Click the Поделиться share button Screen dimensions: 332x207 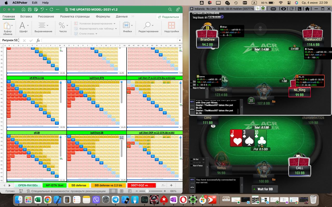(x=168, y=17)
